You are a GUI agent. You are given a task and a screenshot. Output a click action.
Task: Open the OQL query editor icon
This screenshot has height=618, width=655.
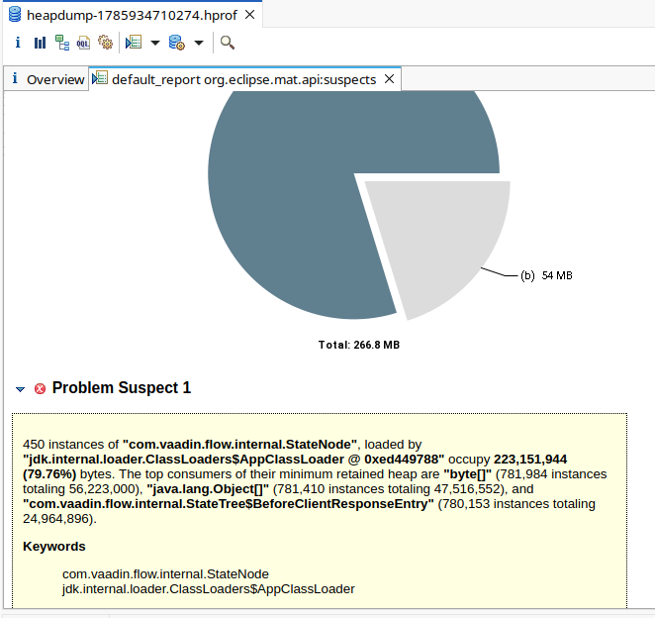pyautogui.click(x=83, y=43)
